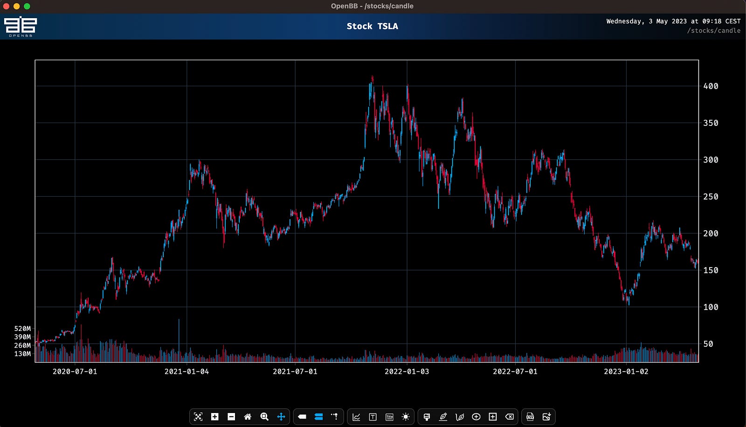Viewport: 746px width, 427px height.
Task: Click the green macOS fullscreen button
Action: tap(27, 6)
